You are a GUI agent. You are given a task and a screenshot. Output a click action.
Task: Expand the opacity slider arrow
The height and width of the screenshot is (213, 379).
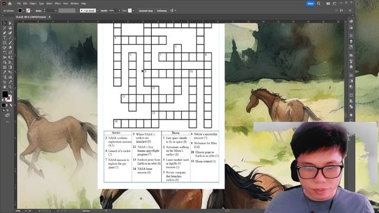(x=119, y=11)
